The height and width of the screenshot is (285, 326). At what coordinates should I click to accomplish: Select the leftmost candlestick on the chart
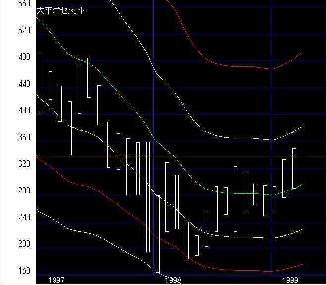(x=41, y=84)
